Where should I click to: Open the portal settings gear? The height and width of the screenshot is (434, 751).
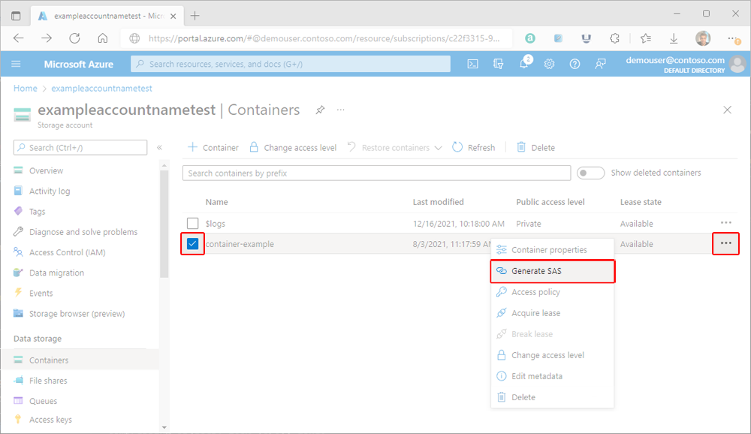(x=550, y=64)
